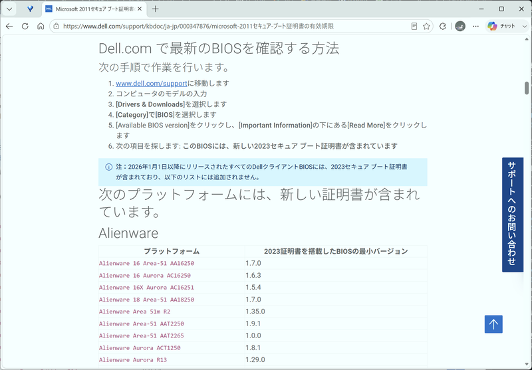Expand the chevron beside チャット
532x370 pixels.
click(x=524, y=26)
